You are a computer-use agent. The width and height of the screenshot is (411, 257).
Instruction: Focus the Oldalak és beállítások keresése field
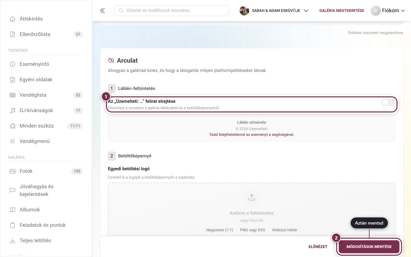tap(172, 11)
